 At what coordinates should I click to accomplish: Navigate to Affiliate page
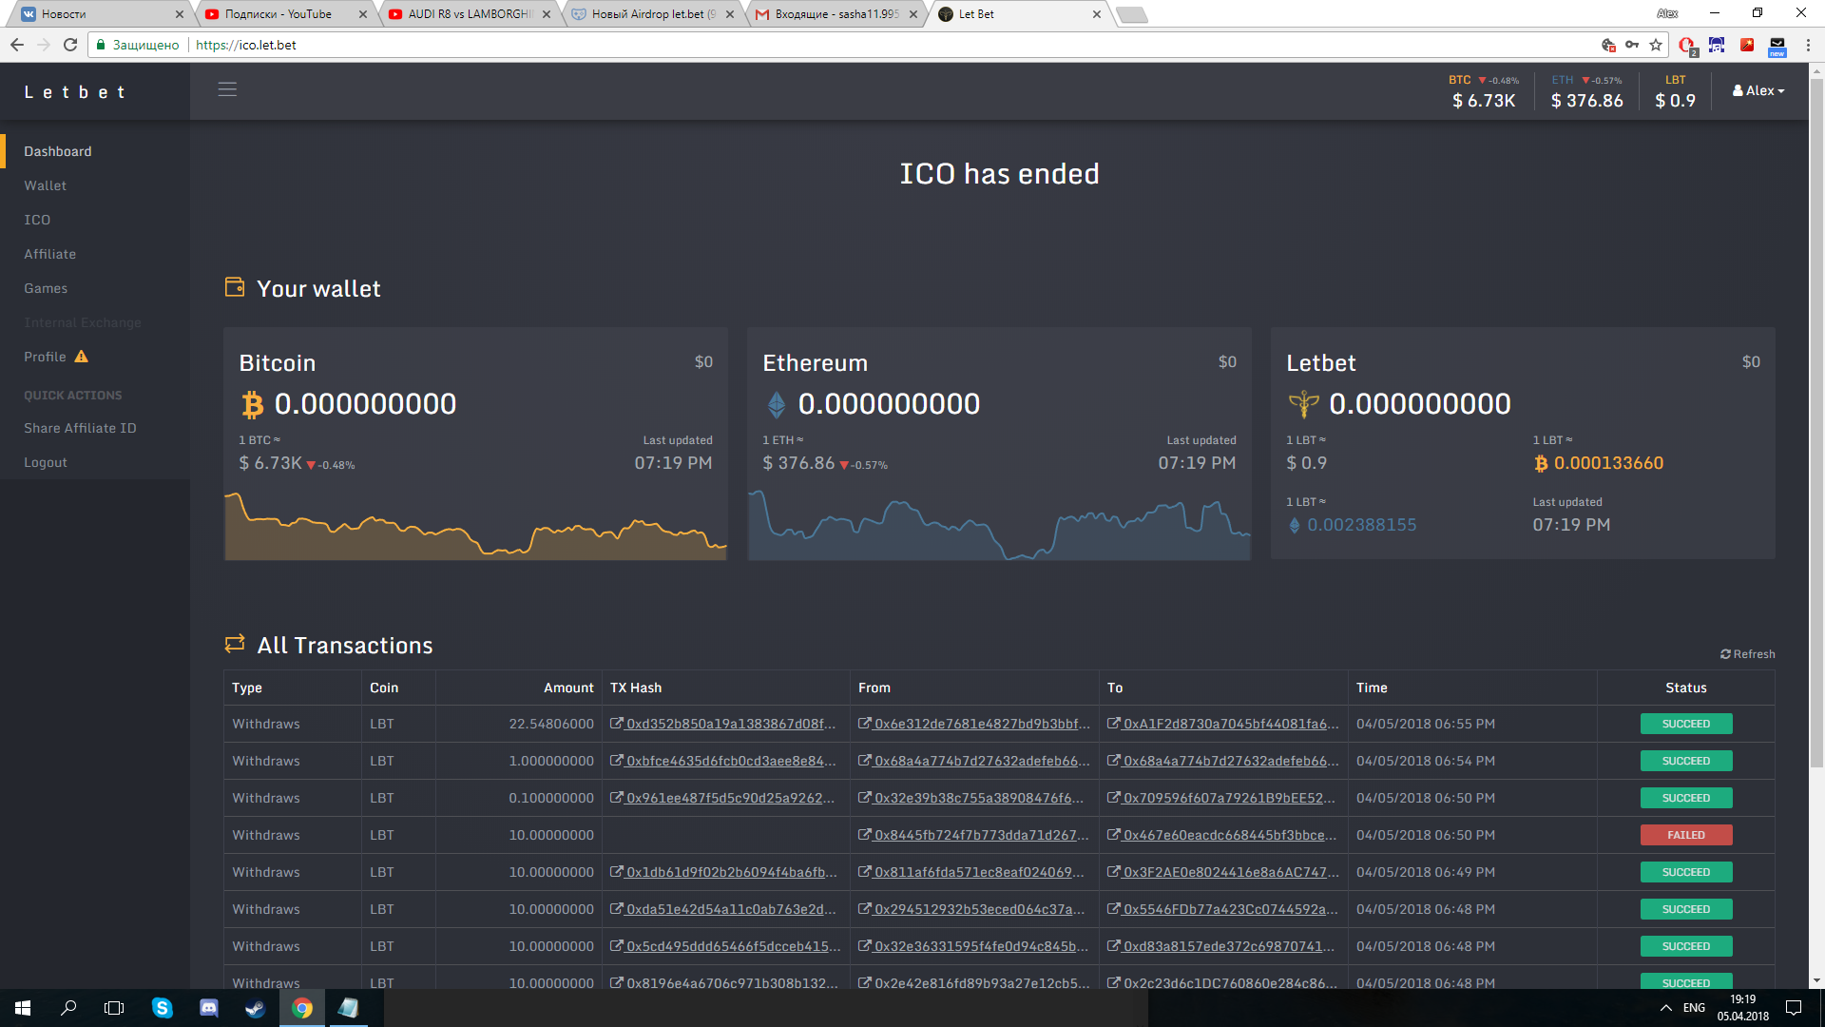pos(50,254)
